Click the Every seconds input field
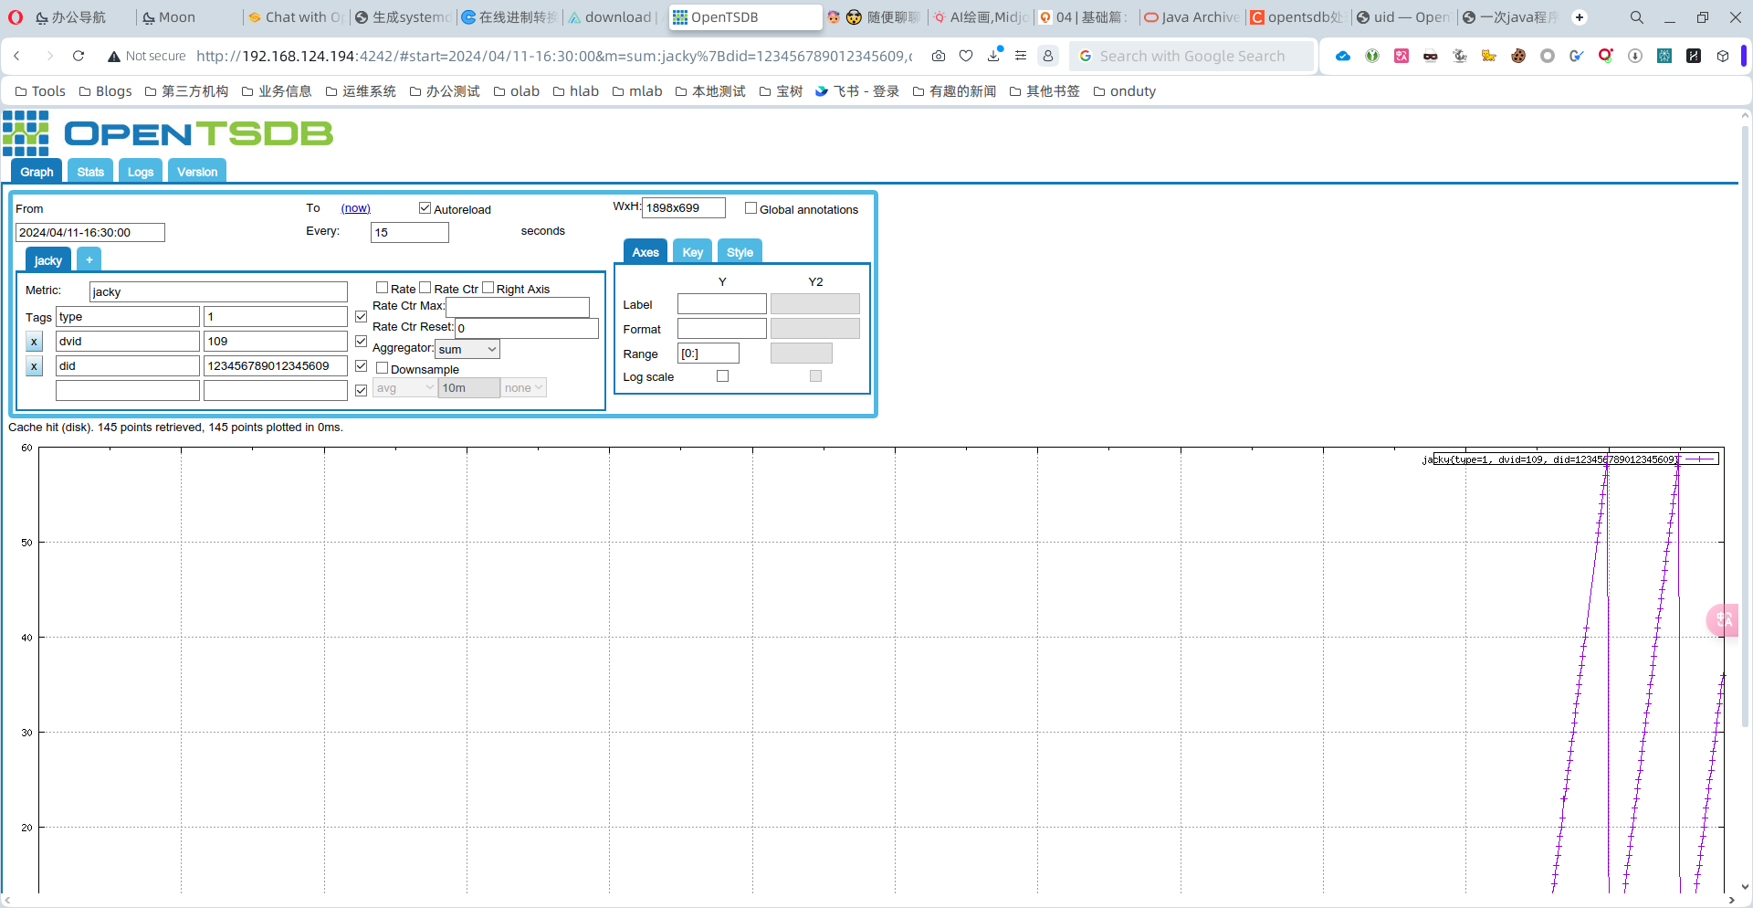Screen dimensions: 1753x908 point(410,232)
